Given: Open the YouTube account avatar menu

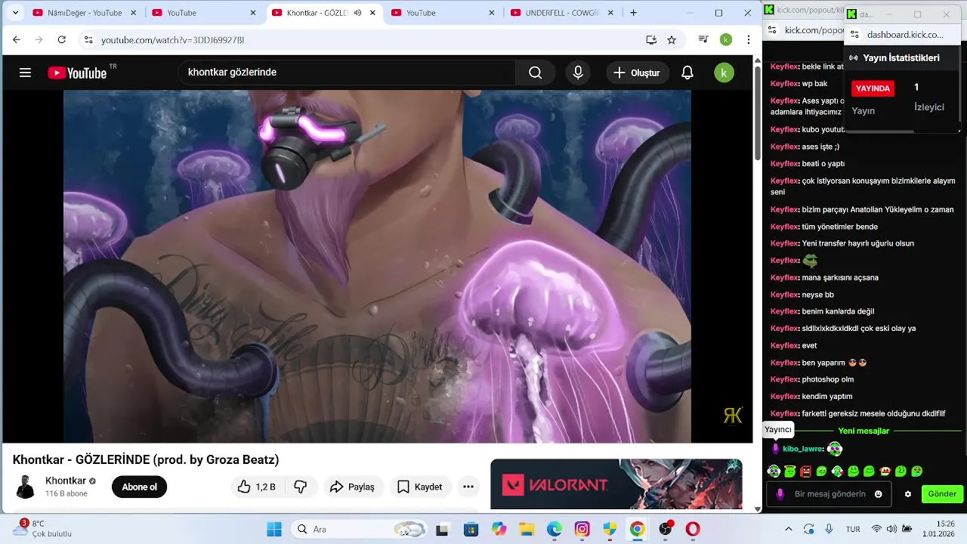Looking at the screenshot, I should click(x=724, y=73).
